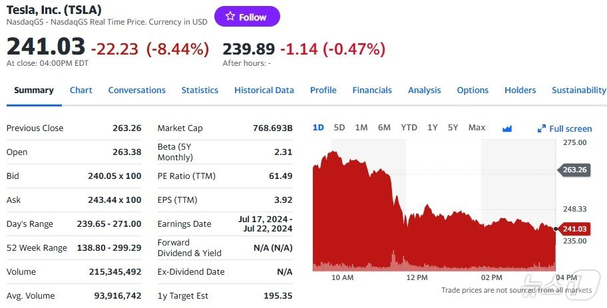
Task: Click the star icon in Follow button
Action: coord(230,17)
